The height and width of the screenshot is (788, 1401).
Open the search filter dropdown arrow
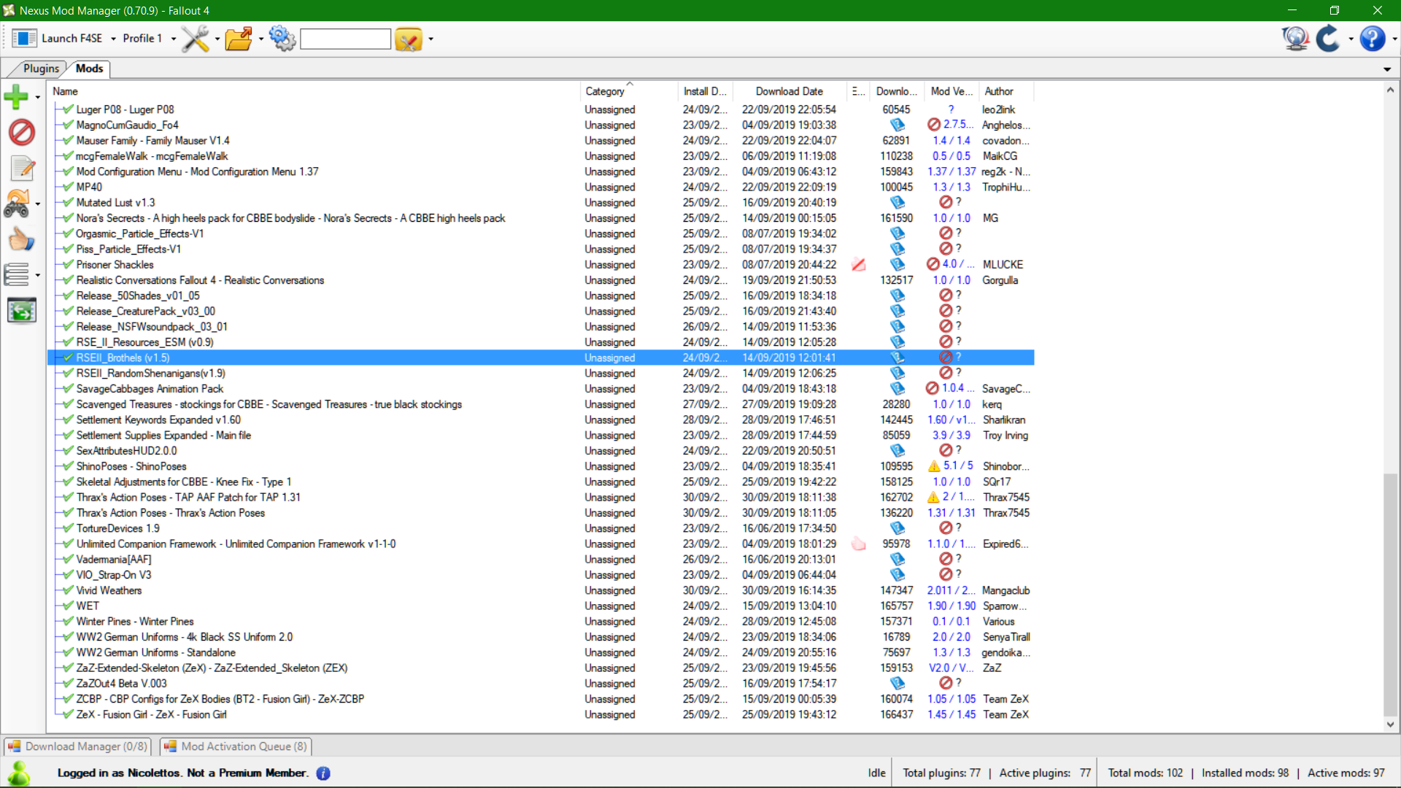pos(431,39)
